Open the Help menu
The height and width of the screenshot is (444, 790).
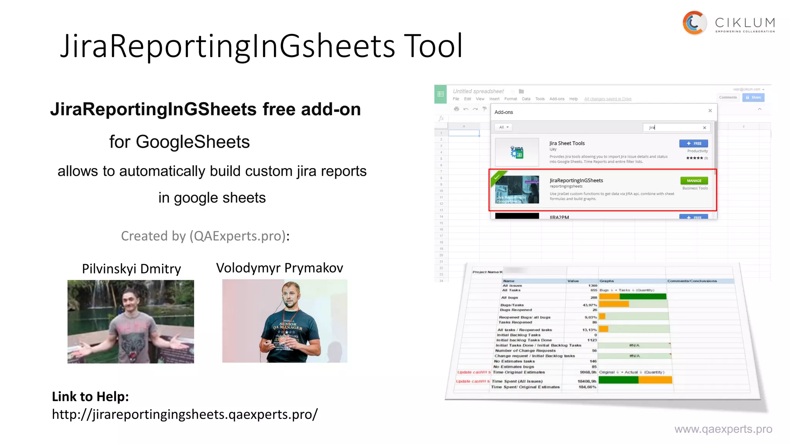tap(574, 99)
